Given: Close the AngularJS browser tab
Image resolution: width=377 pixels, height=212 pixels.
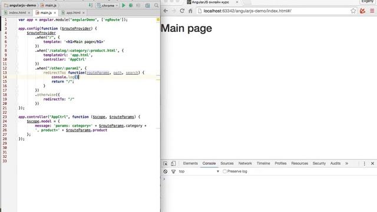Looking at the screenshot, I should click(237, 2).
